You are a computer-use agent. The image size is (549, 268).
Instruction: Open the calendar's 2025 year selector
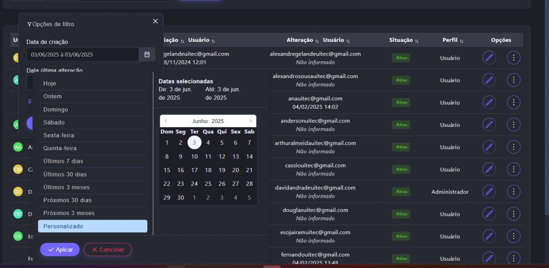[x=218, y=121]
